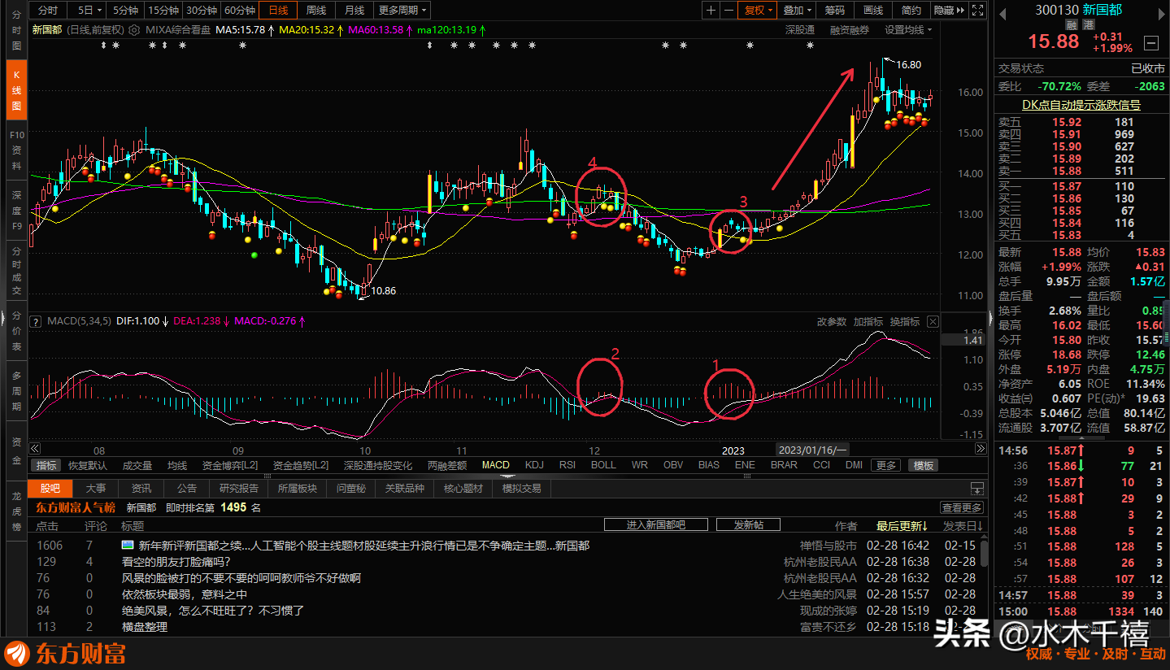Select the 所属板块 tab
The width and height of the screenshot is (1170, 670).
297,489
